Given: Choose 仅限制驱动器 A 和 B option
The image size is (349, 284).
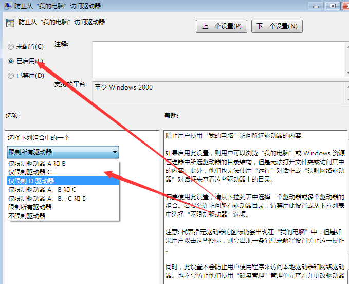Looking at the screenshot, I should click(63, 164).
